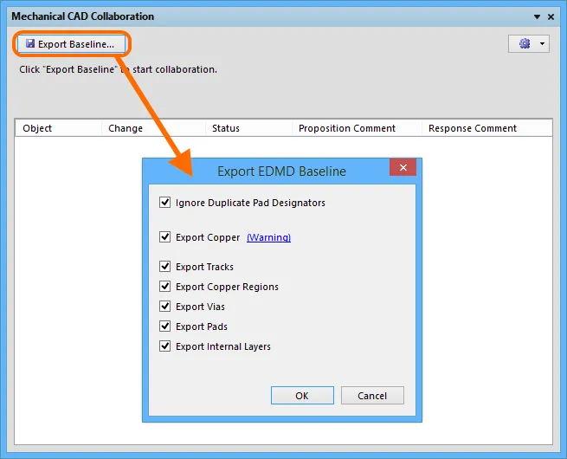Uncheck the Export Pads option

(164, 326)
